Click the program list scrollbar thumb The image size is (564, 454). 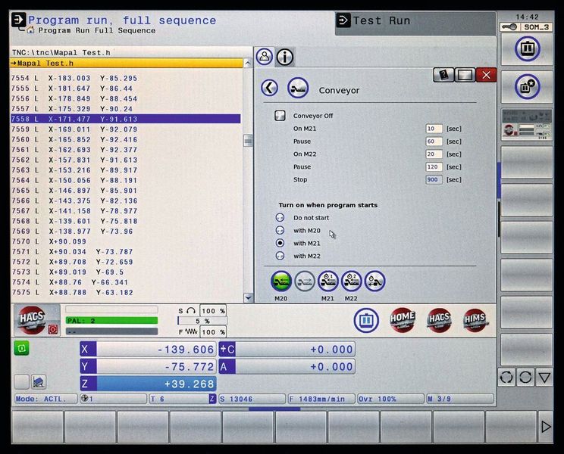(248, 140)
